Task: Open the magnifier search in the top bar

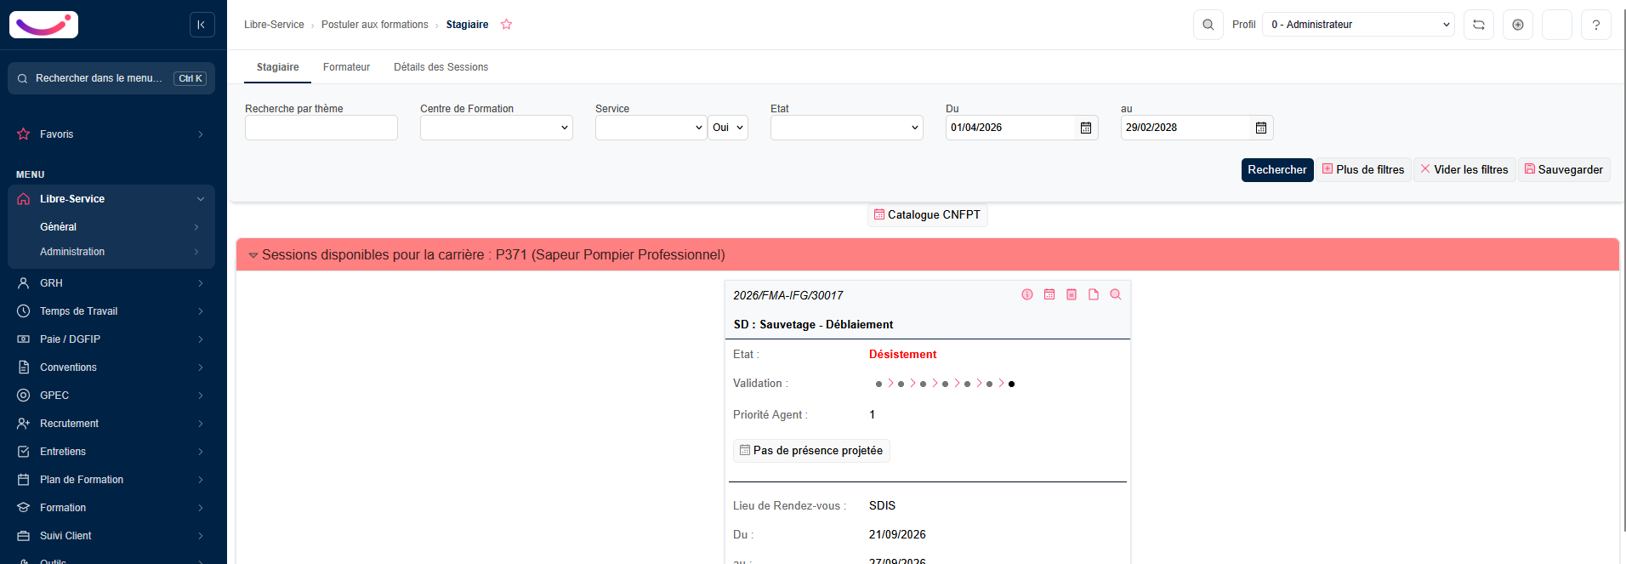Action: pos(1208,25)
